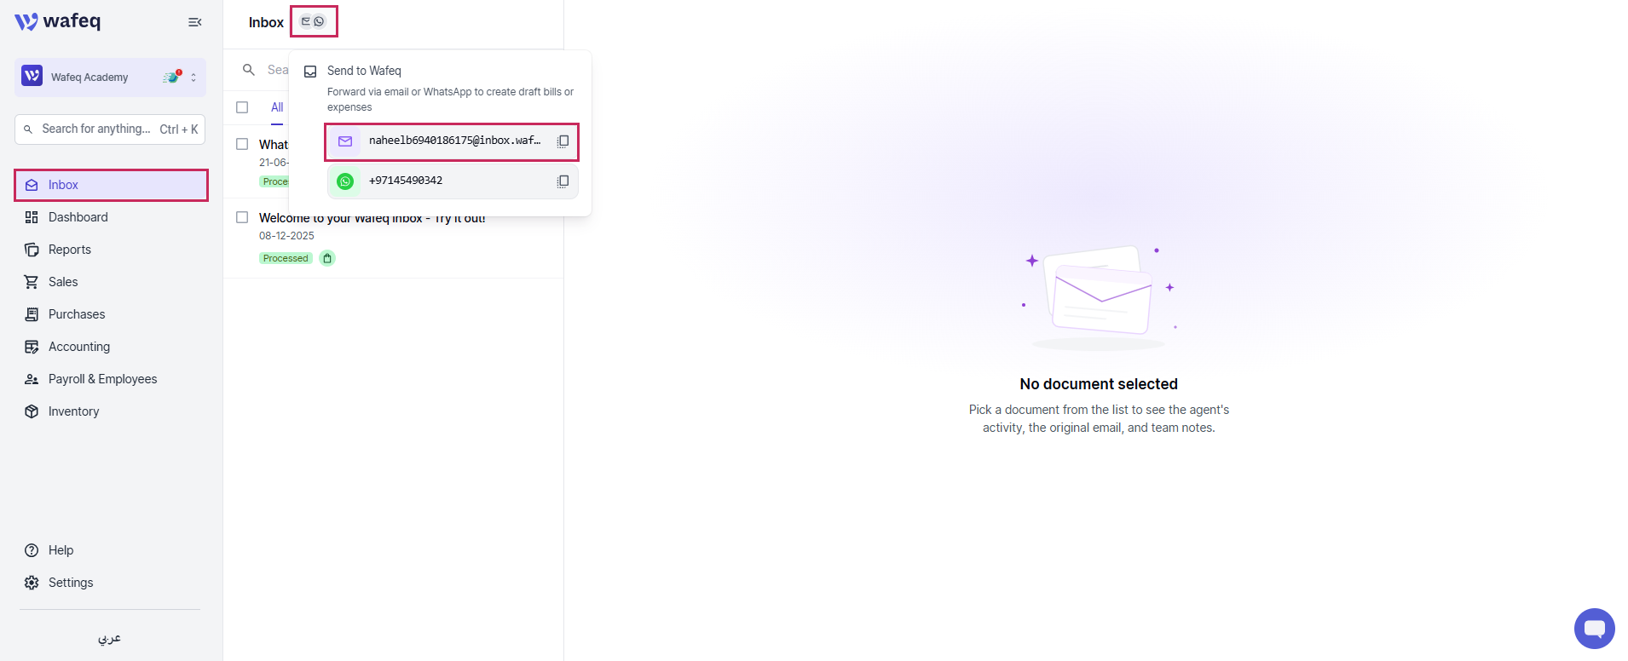Open the Accounting section

point(78,347)
